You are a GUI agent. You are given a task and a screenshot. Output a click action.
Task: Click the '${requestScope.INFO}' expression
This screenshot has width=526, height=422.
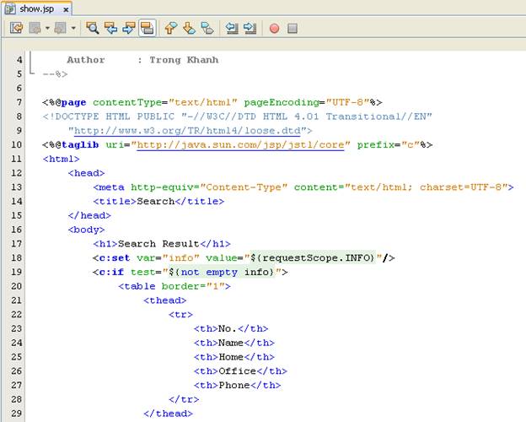(312, 257)
